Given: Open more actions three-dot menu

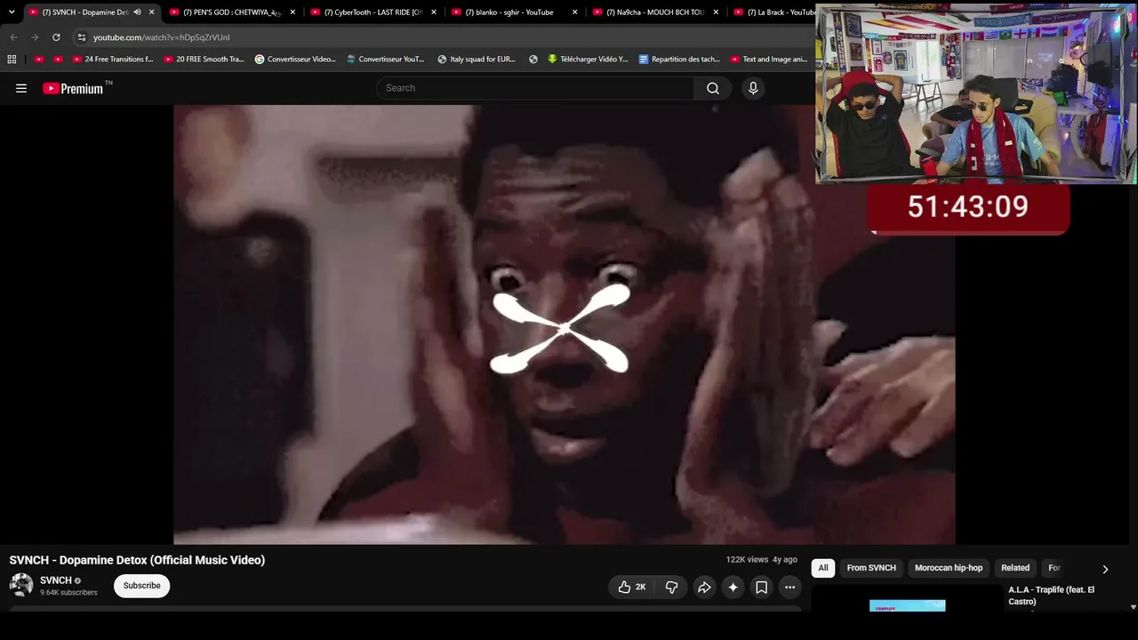Looking at the screenshot, I should tap(789, 587).
